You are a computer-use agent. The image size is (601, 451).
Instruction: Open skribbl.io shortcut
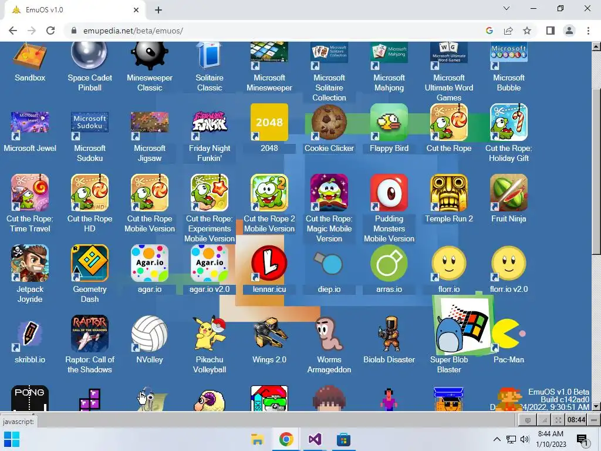pyautogui.click(x=30, y=334)
